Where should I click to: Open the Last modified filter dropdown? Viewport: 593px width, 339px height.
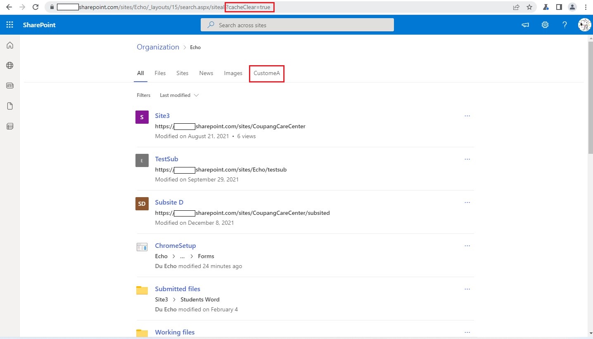point(178,95)
